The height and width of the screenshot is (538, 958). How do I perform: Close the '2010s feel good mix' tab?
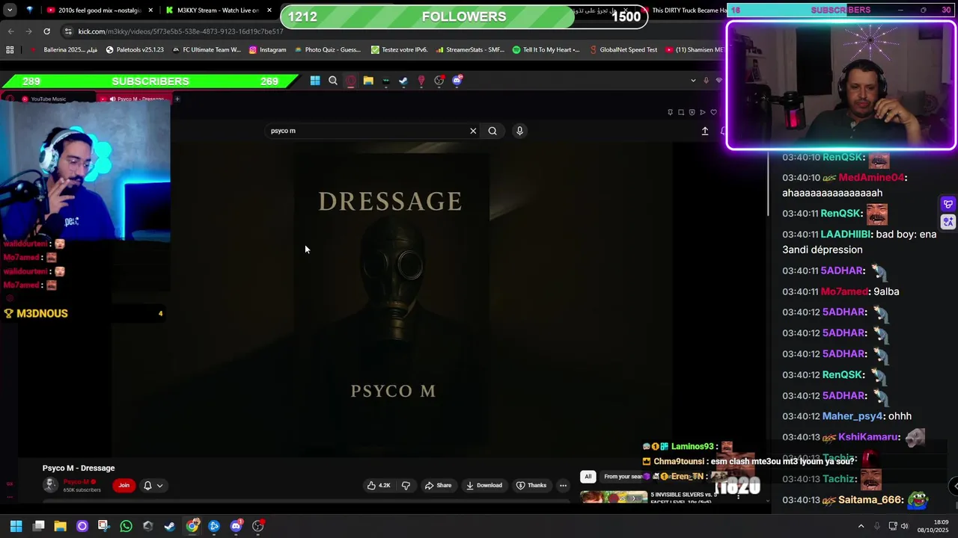click(150, 10)
